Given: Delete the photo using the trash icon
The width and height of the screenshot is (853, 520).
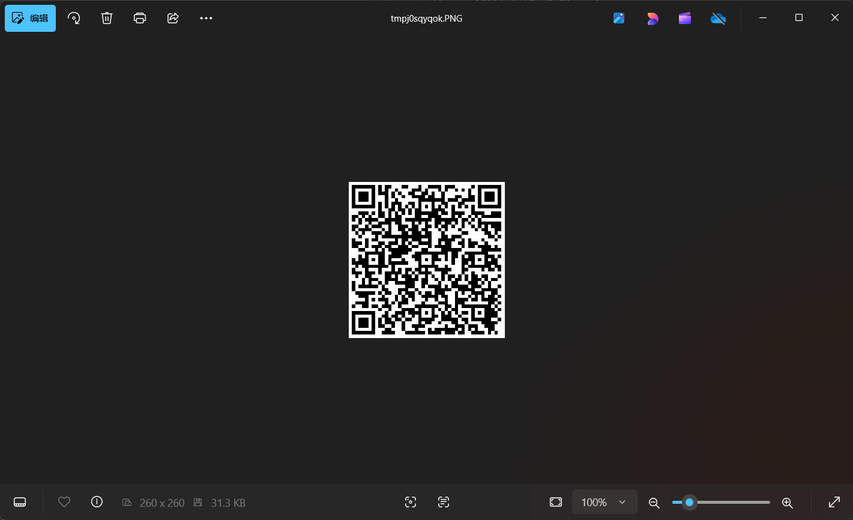Looking at the screenshot, I should [107, 18].
